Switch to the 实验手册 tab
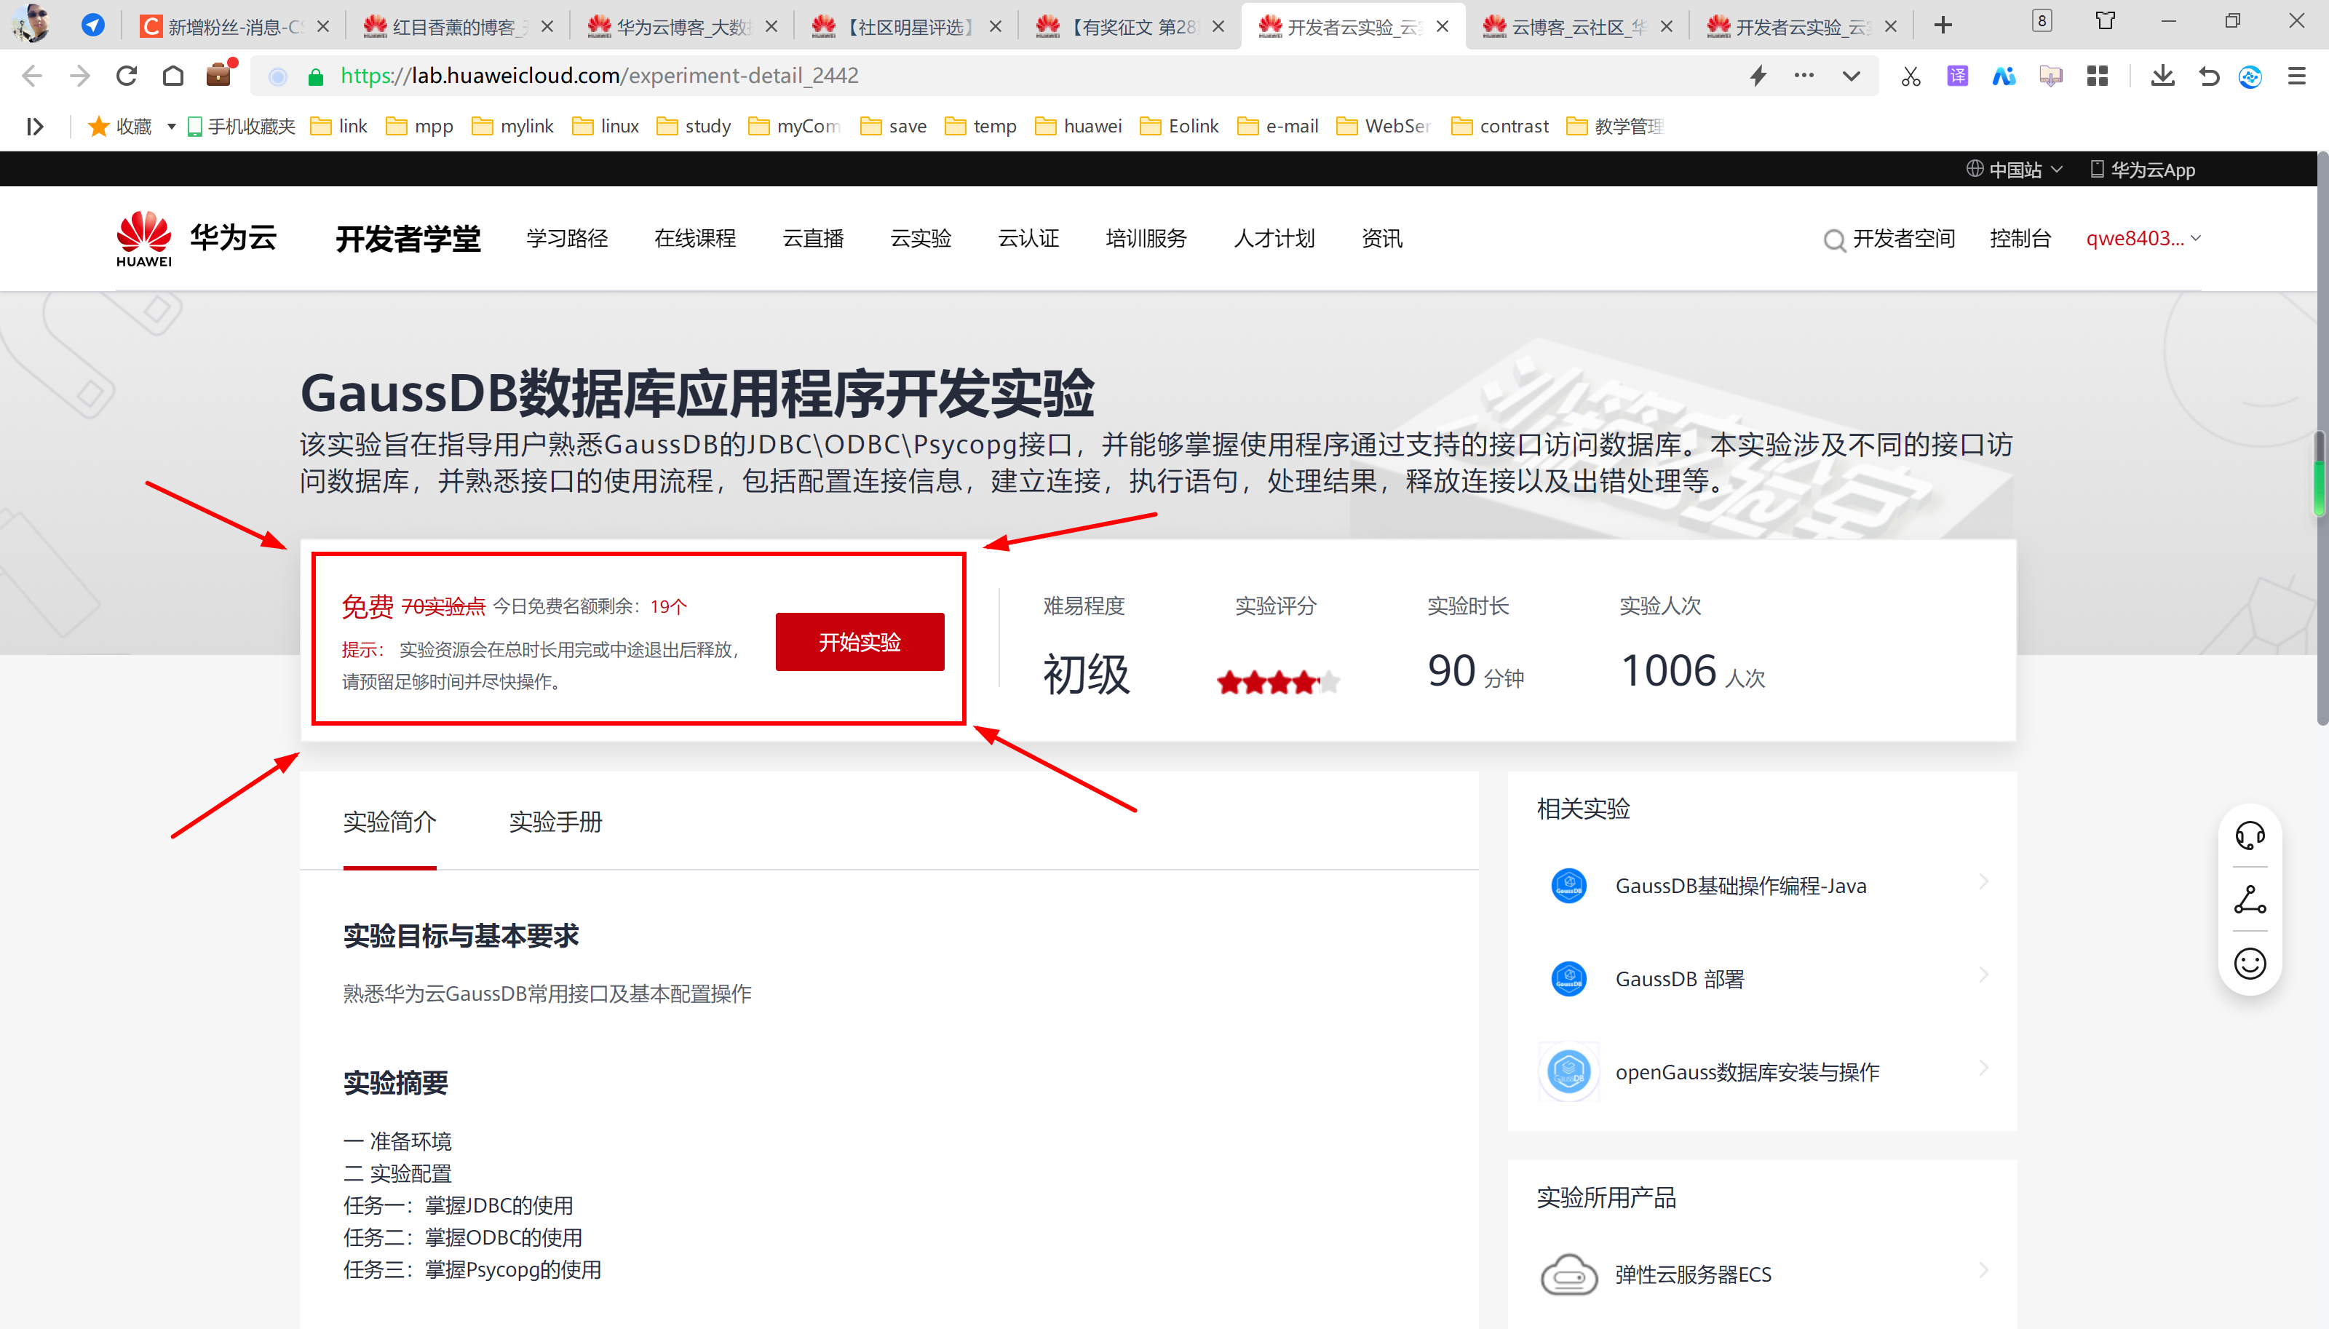Viewport: 2329px width, 1329px height. 555,822
